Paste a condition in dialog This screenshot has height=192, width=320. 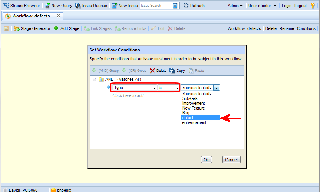pyautogui.click(x=196, y=70)
